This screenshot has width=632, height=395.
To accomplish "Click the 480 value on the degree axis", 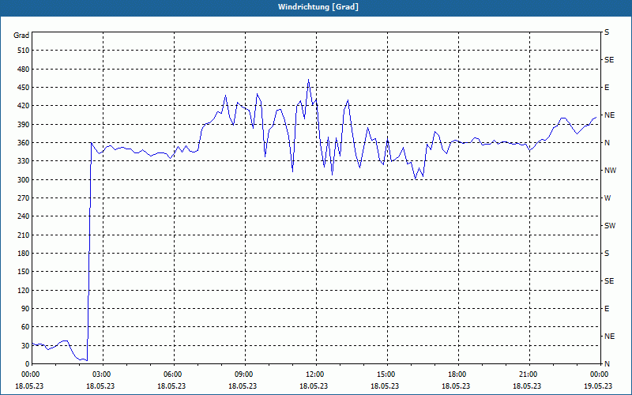I will tap(23, 70).
